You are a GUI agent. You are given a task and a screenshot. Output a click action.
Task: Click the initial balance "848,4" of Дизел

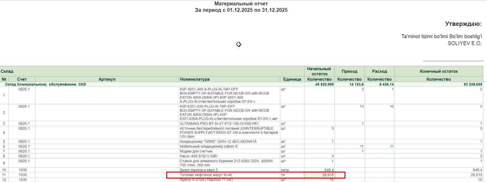tap(329, 170)
